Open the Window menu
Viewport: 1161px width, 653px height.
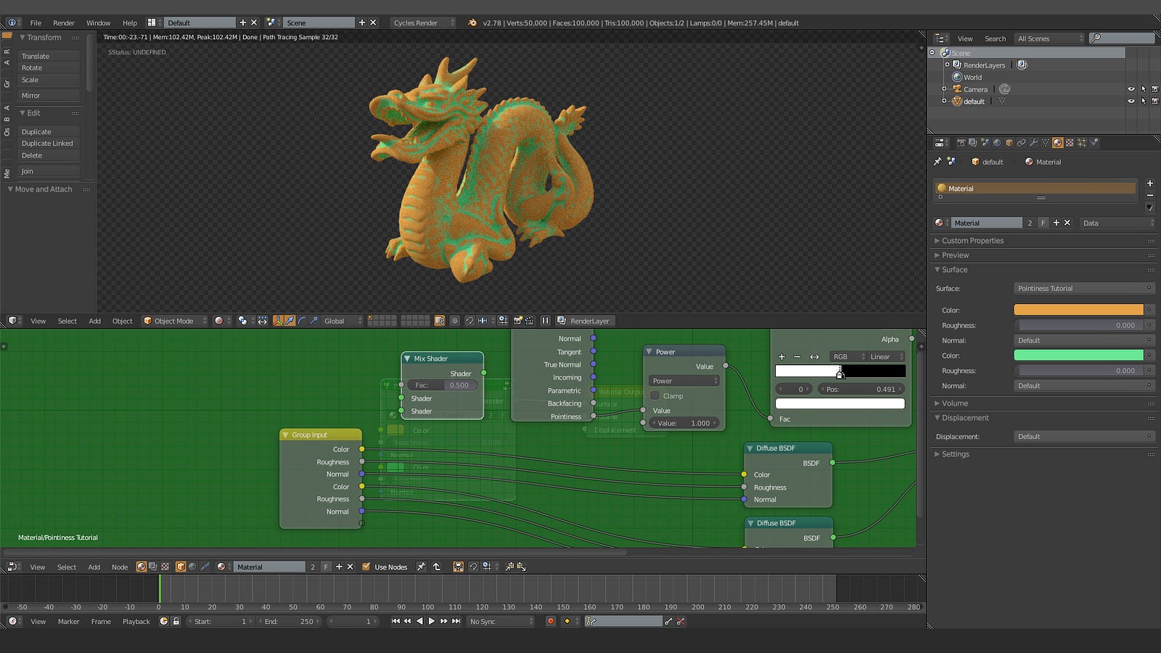(98, 22)
